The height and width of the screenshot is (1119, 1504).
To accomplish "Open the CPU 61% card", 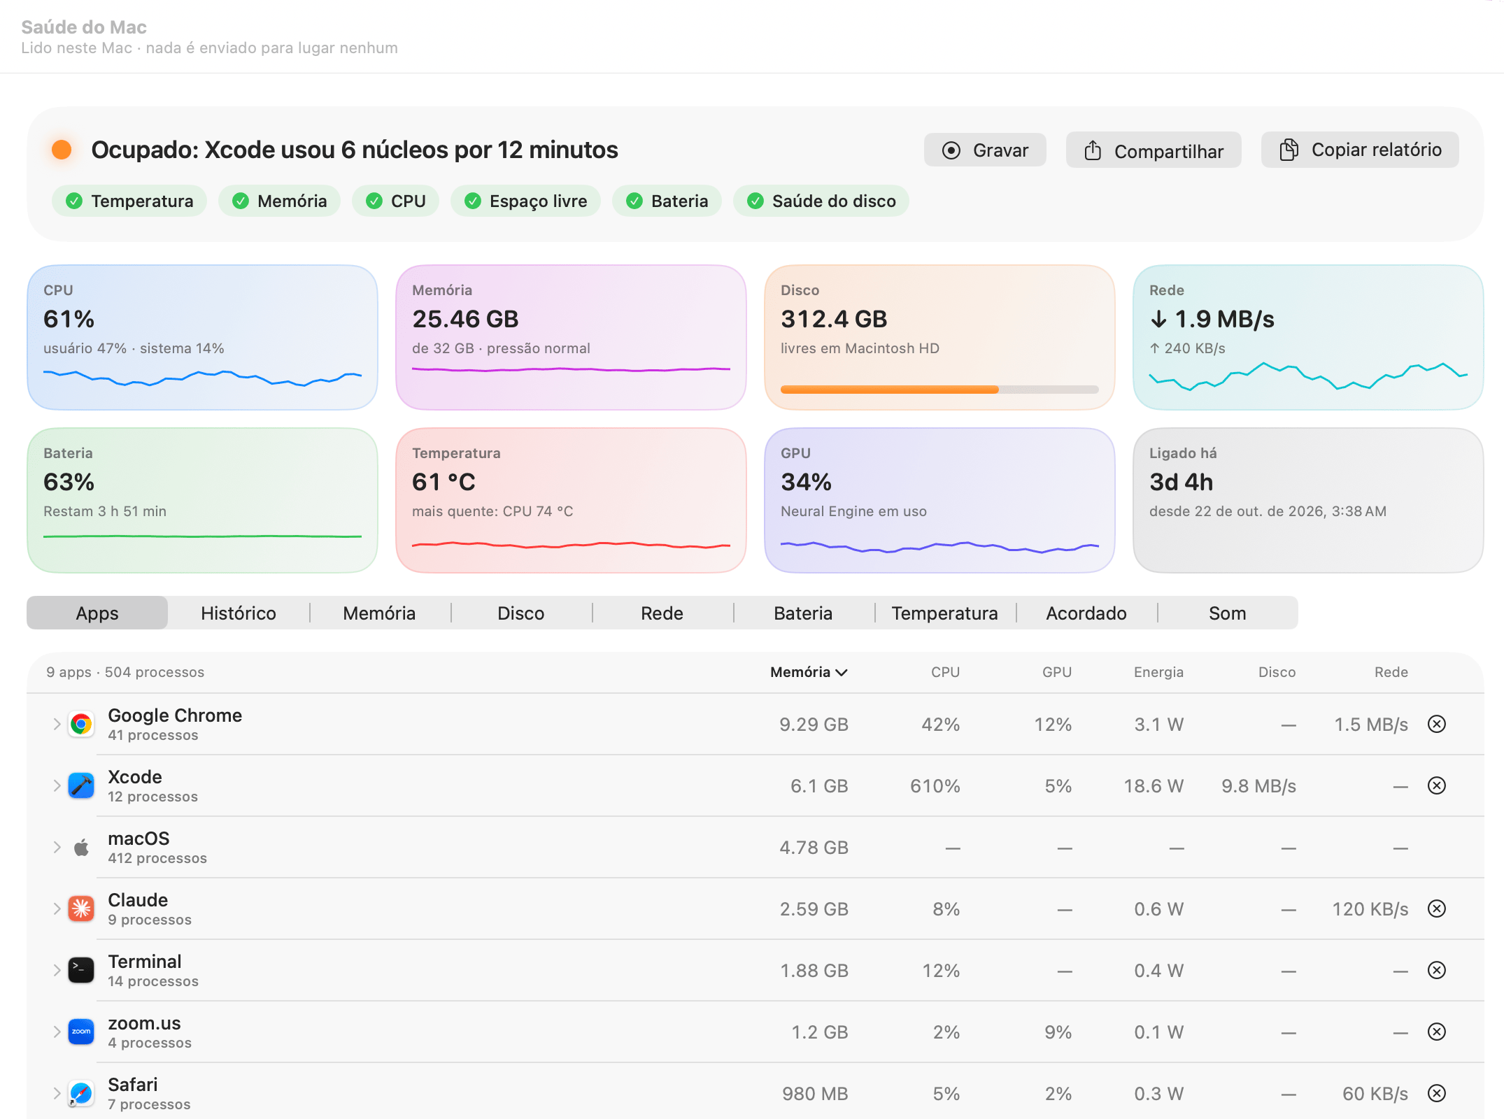I will [203, 337].
